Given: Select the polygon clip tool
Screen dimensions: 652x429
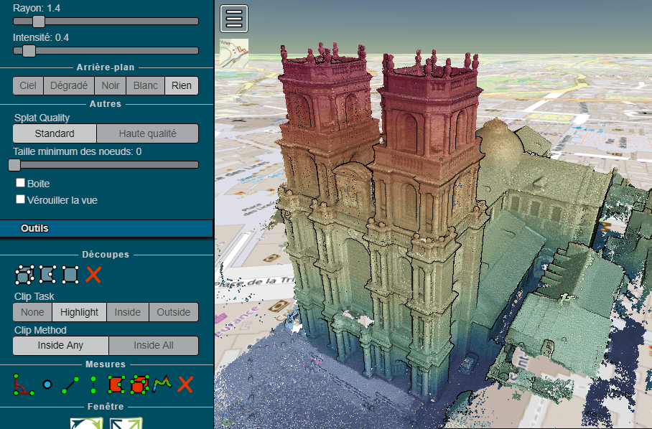Looking at the screenshot, I should pos(47,274).
